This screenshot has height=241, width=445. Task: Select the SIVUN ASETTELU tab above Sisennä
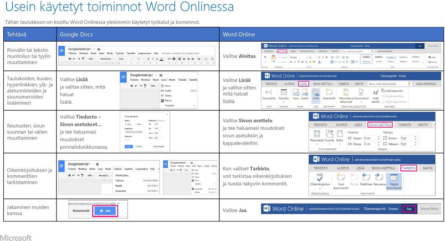(380, 125)
